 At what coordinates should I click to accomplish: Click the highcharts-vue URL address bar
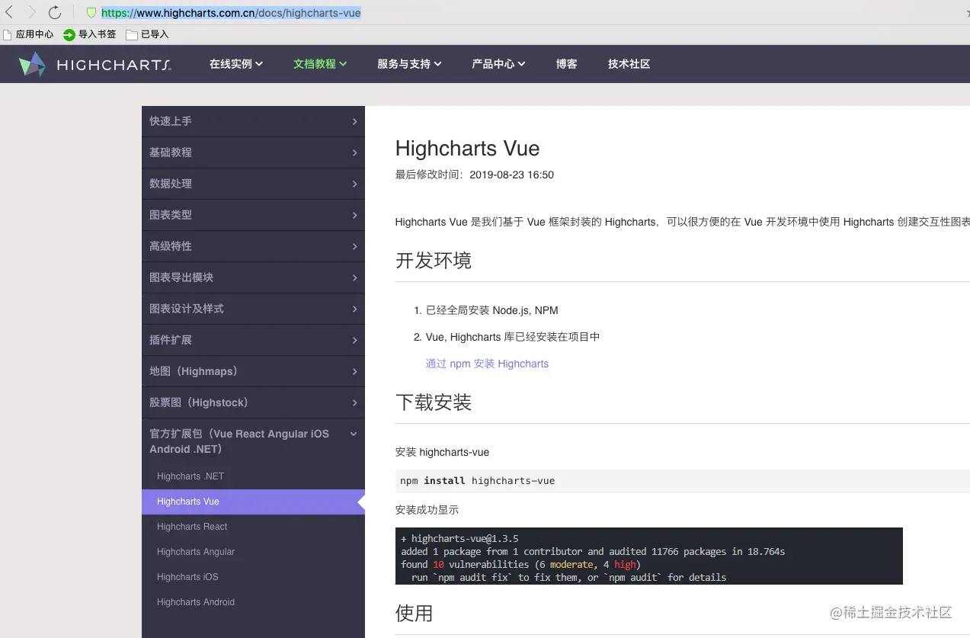point(231,13)
